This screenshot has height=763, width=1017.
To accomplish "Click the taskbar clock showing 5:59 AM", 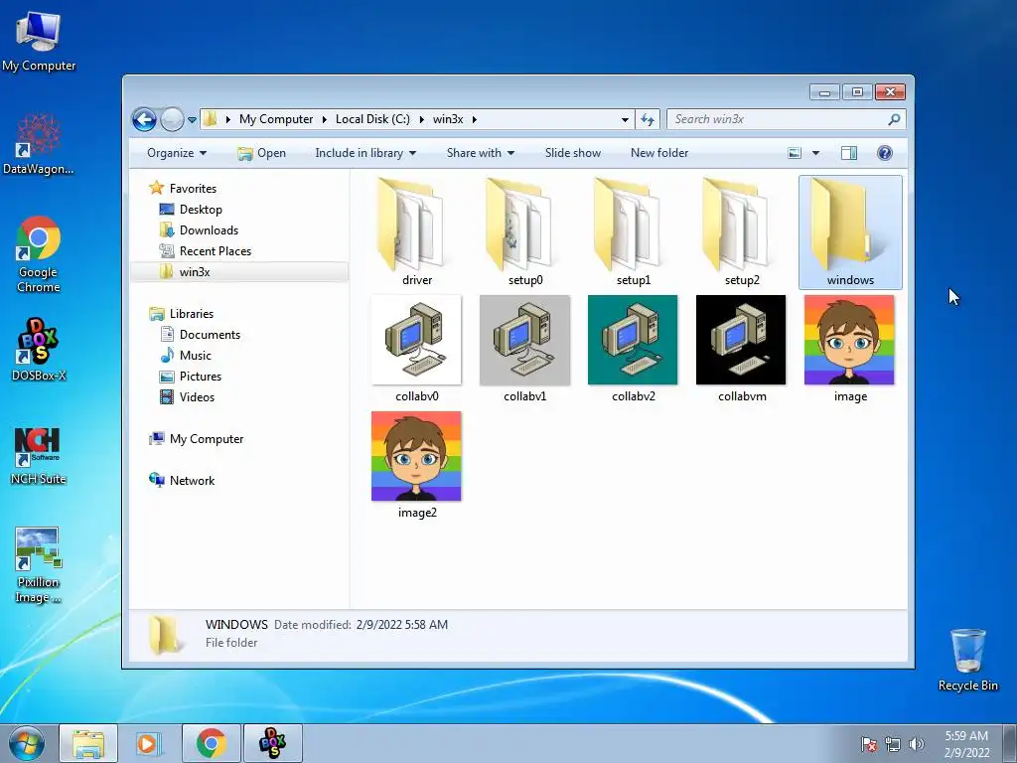I will pyautogui.click(x=966, y=743).
